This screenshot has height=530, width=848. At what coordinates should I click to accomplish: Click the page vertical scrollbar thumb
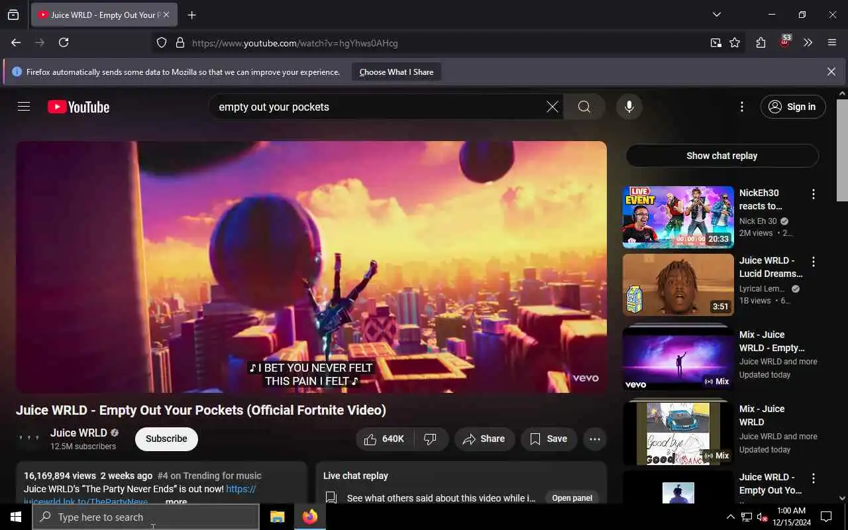842,150
